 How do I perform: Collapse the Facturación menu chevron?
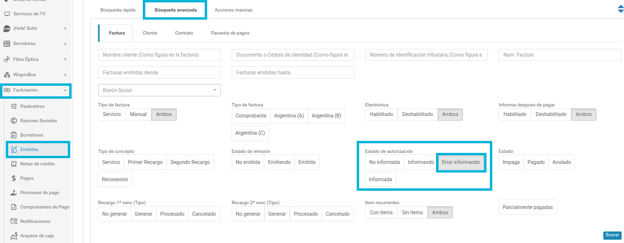coord(65,90)
